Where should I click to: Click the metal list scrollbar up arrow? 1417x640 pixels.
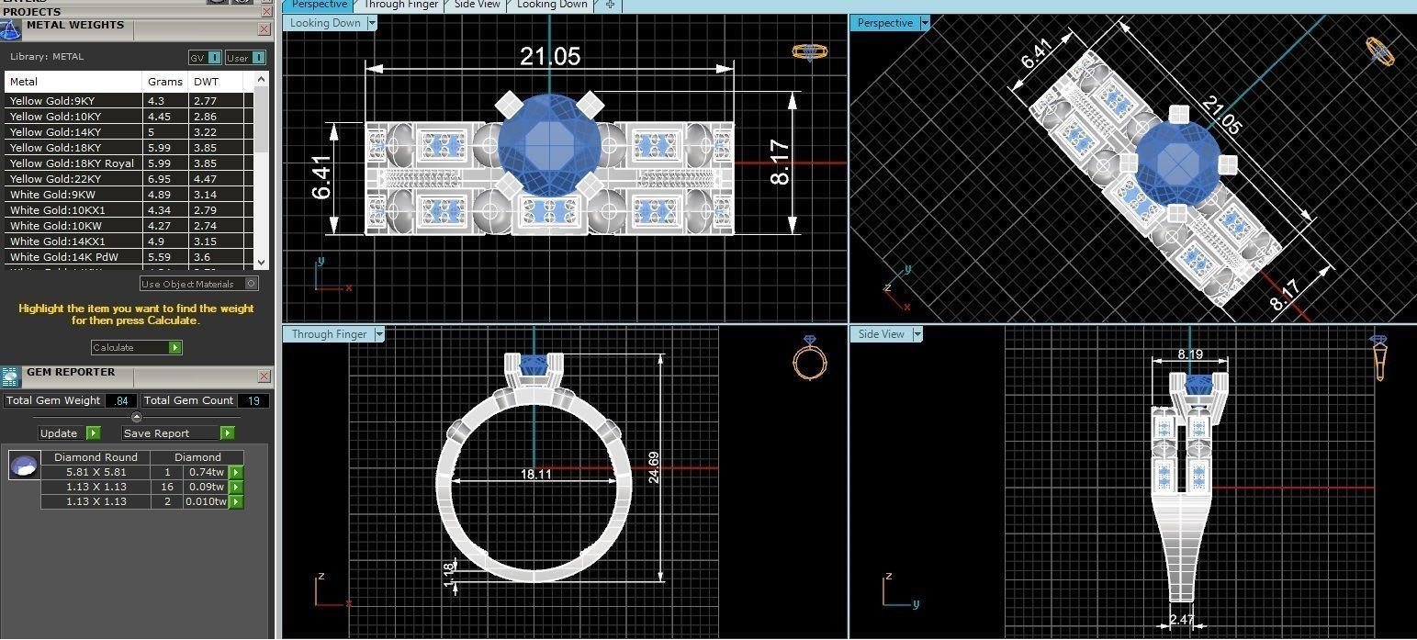click(x=262, y=80)
